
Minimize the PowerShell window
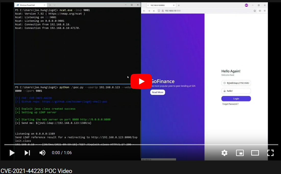pos(126,5)
